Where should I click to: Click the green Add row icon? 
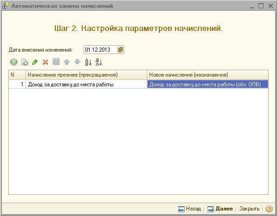(14, 62)
